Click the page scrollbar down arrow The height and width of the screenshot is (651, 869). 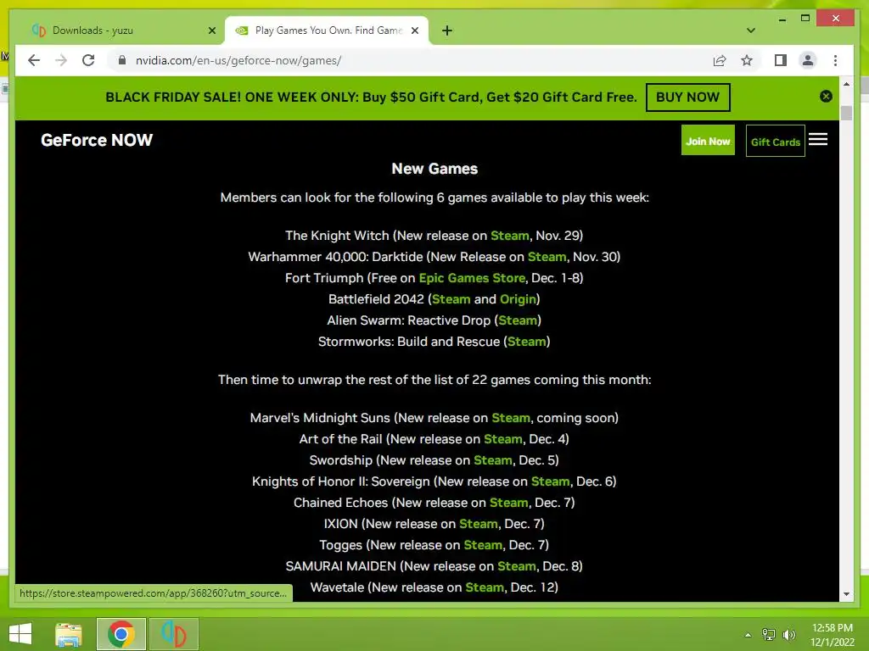pos(846,594)
